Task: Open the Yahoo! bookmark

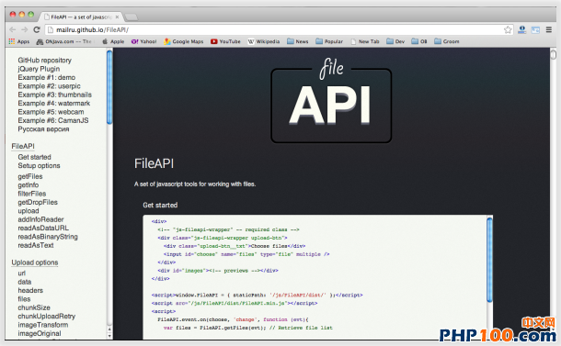Action: [x=143, y=41]
